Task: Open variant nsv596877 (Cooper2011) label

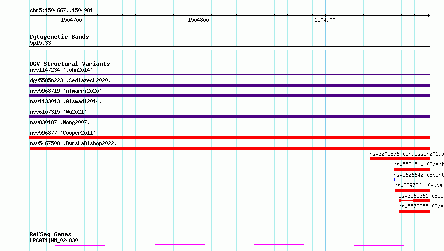Action: tap(63, 133)
